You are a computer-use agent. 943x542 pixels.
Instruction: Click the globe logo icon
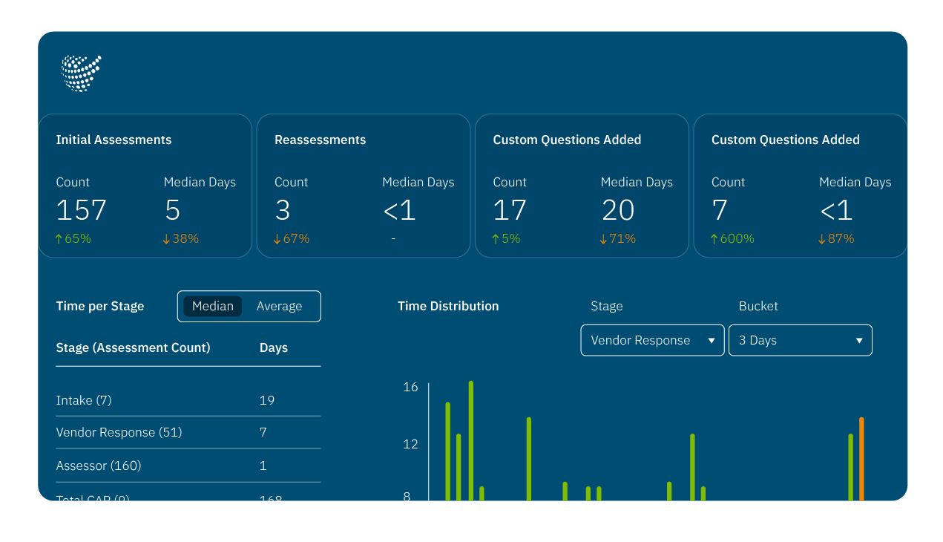81,74
